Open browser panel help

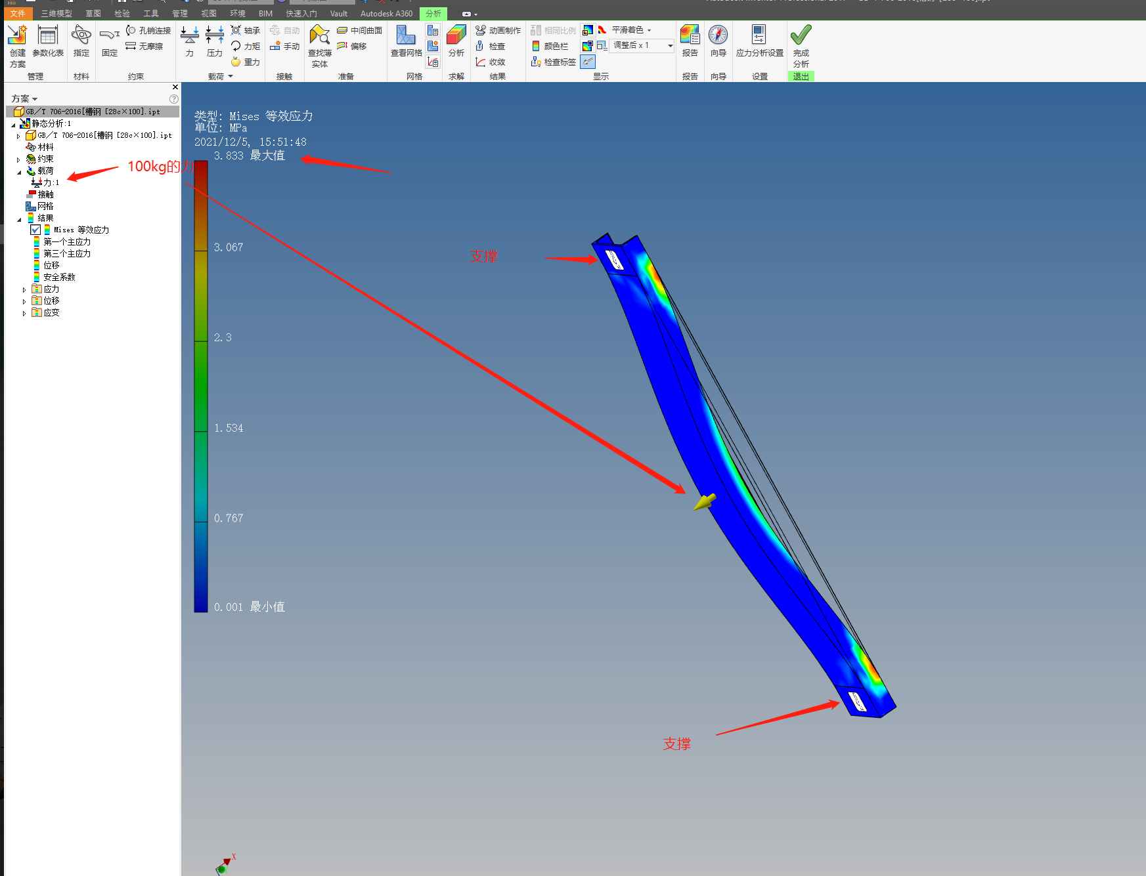174,99
